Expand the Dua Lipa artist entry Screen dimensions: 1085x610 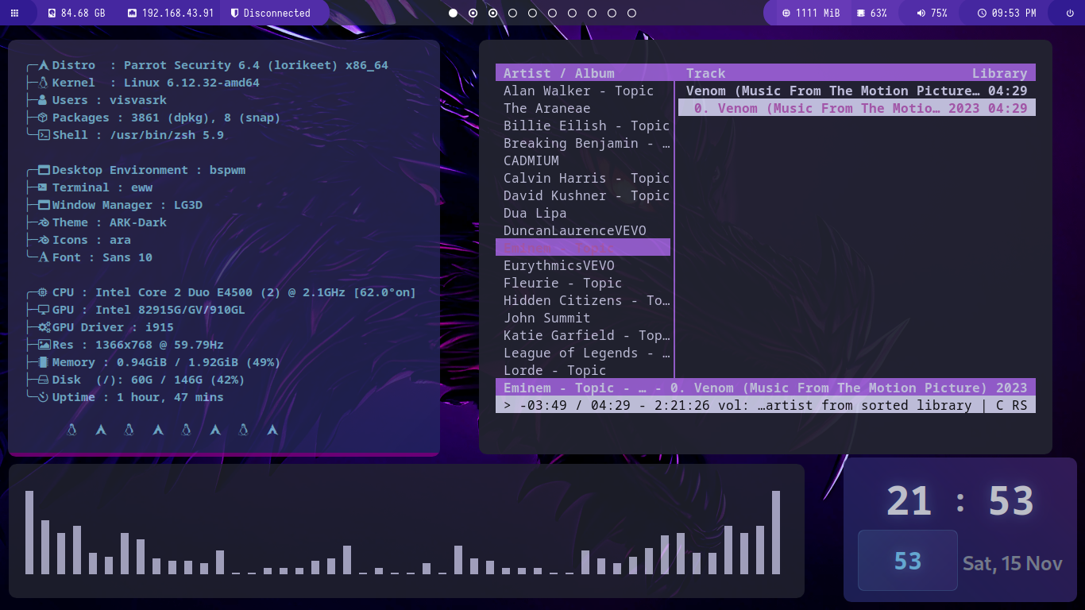tap(535, 213)
